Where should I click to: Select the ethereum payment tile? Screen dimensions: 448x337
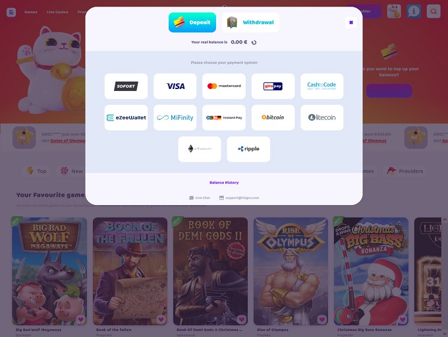[x=200, y=149]
